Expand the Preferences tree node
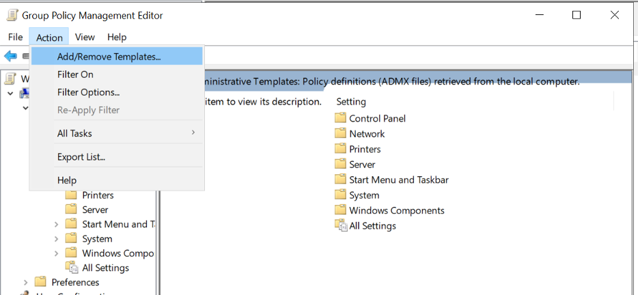This screenshot has width=638, height=295. pyautogui.click(x=26, y=283)
